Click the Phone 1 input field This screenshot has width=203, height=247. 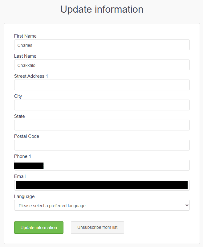pyautogui.click(x=116, y=165)
